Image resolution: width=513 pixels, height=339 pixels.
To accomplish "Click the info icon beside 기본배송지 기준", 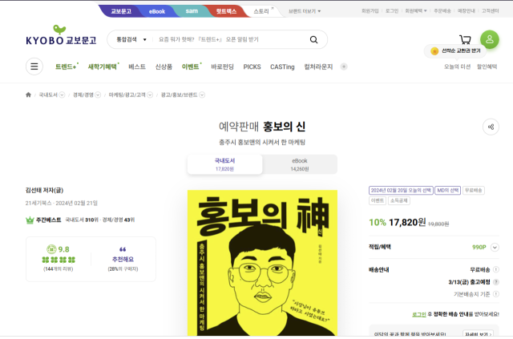I will (496, 294).
